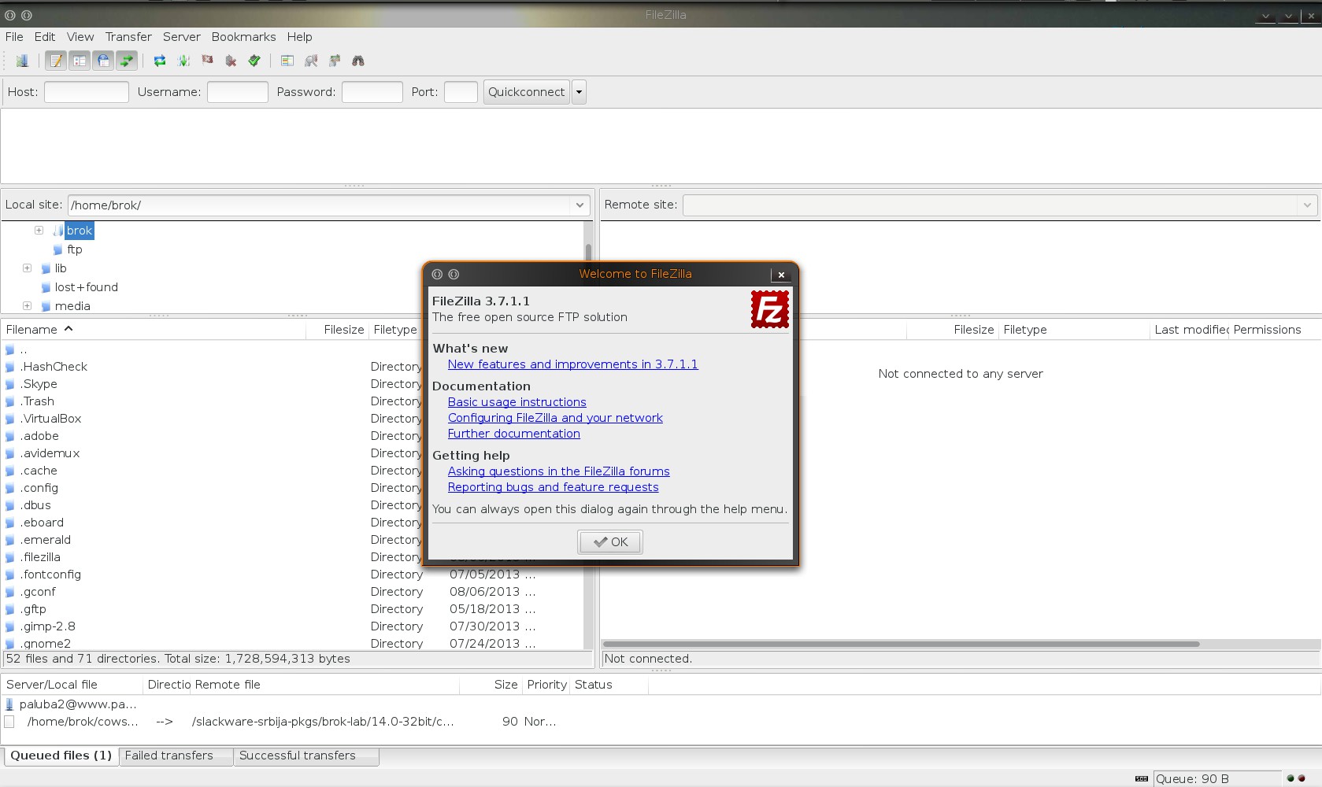Open the filename filters icon
The width and height of the screenshot is (1322, 787).
coord(287,61)
